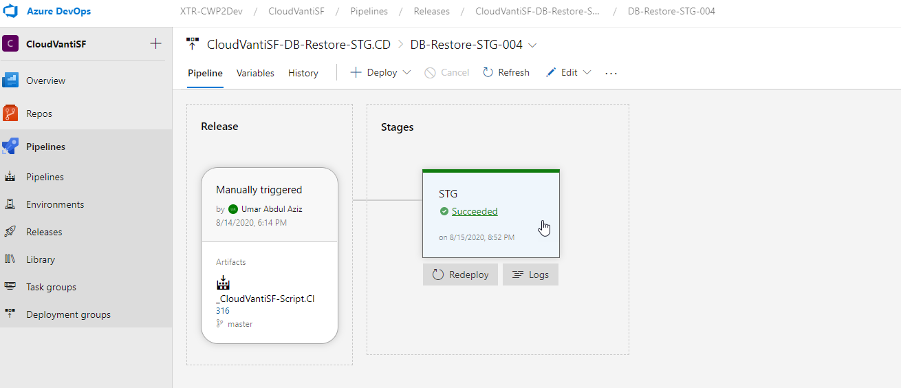Screen dimensions: 901x388
Task: Click the Manually triggered text
Action: [x=259, y=190]
